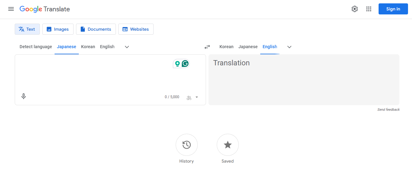Click the Sign in button

(x=393, y=9)
